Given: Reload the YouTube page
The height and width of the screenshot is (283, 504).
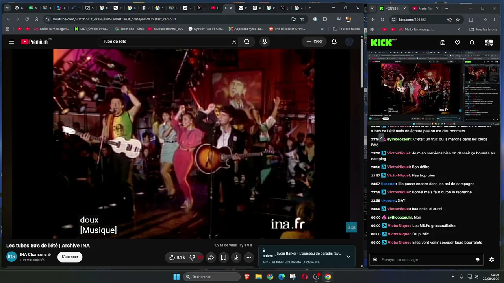Looking at the screenshot, I should tap(27, 19).
